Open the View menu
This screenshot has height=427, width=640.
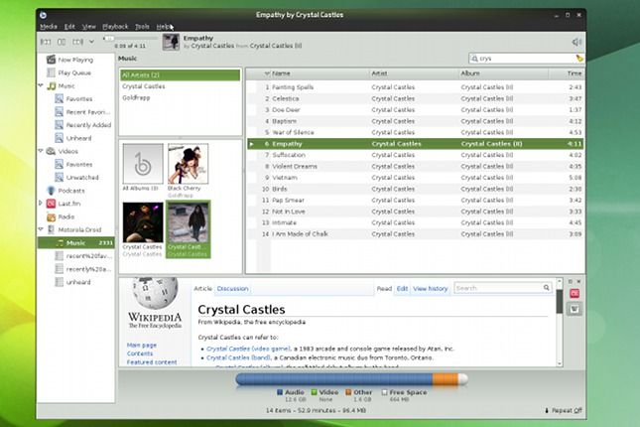coord(88,27)
